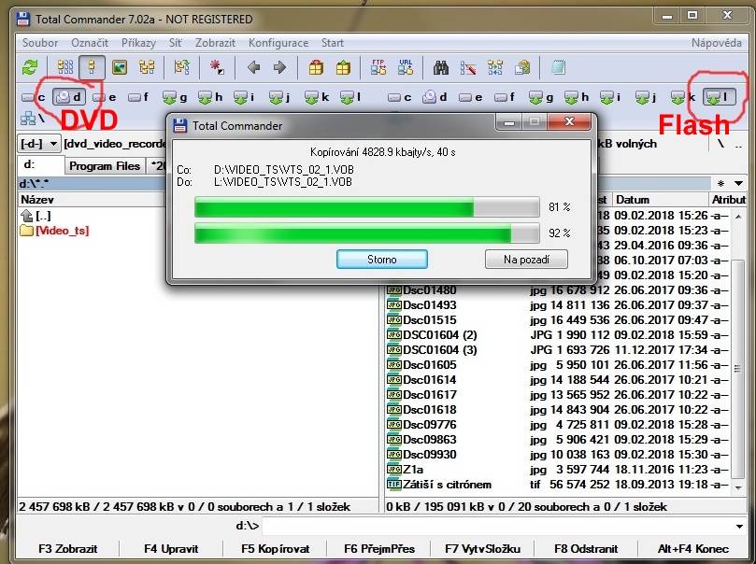
Task: Open the Konfigurace menu
Action: (x=278, y=43)
